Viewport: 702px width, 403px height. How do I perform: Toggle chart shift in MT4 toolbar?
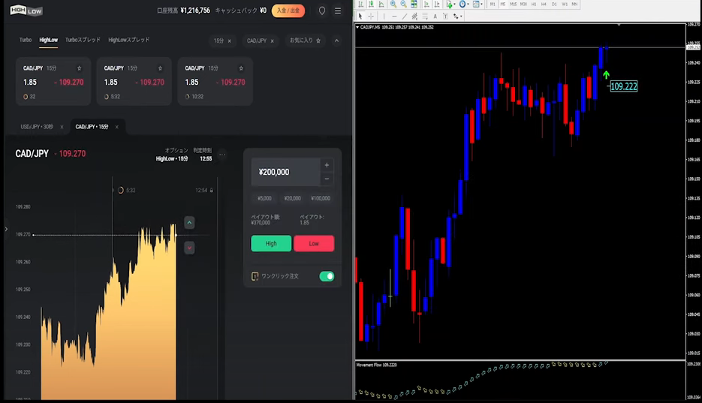(x=437, y=4)
